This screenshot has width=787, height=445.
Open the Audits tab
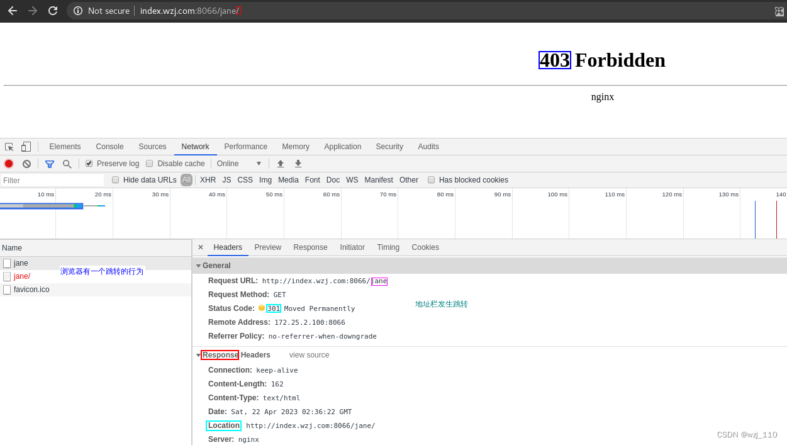point(428,147)
